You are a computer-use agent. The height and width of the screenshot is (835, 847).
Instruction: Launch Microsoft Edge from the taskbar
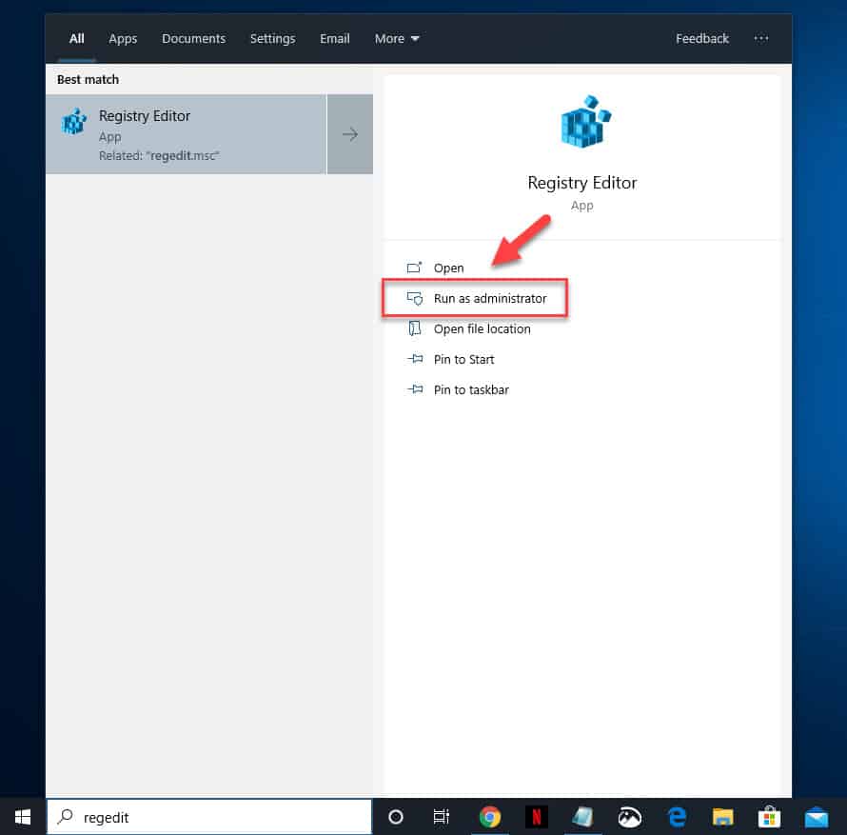pyautogui.click(x=677, y=817)
